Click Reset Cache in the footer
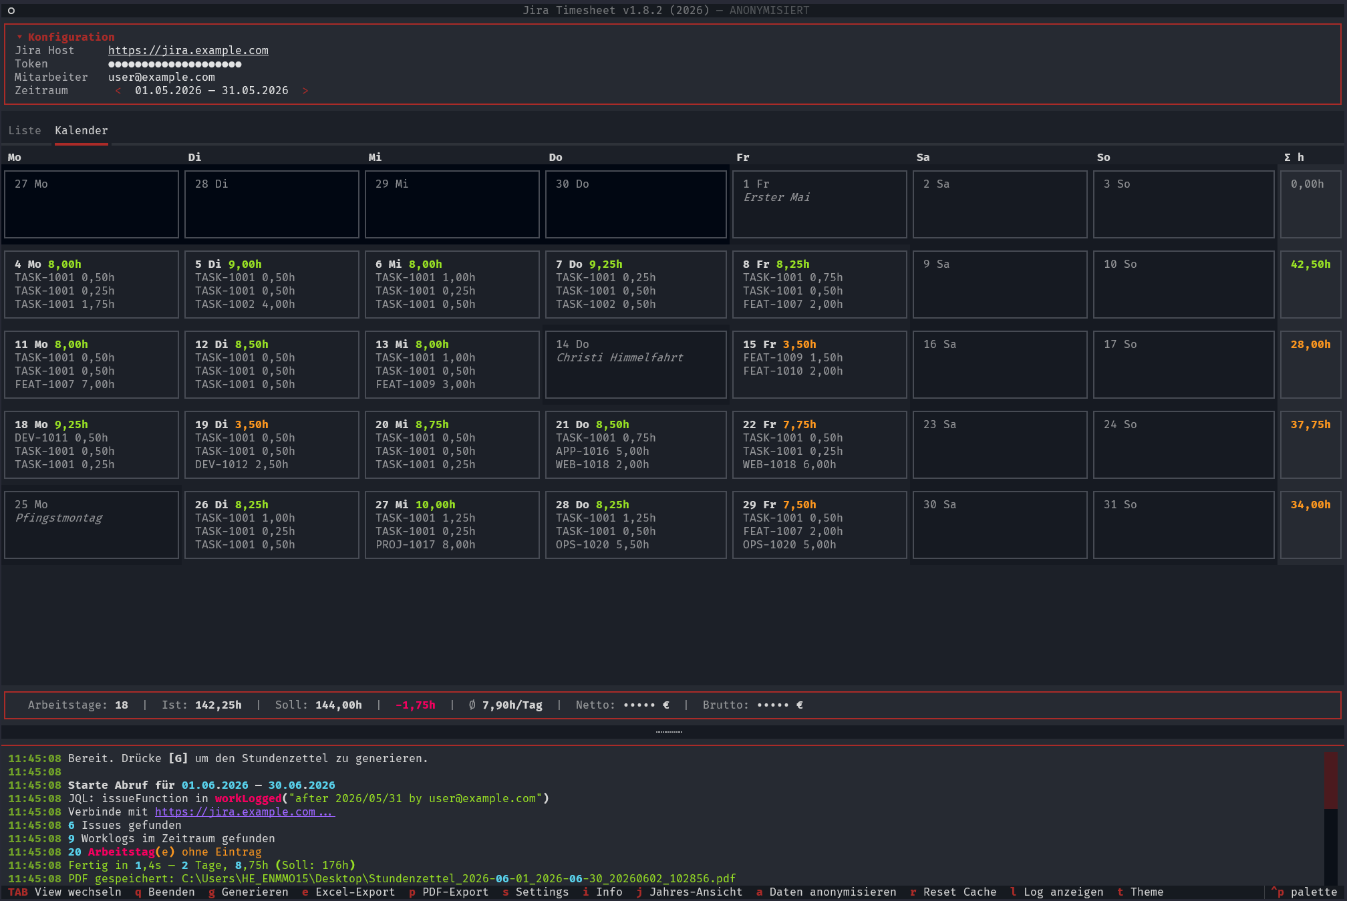Viewport: 1347px width, 901px height. point(953,892)
